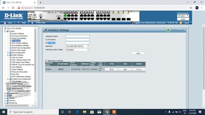Click the bookmark star icon
The image size is (205, 115).
coord(191,8)
